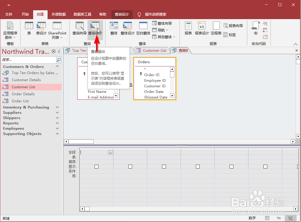The width and height of the screenshot is (301, 222).
Task: Click the table pane horizontal scrollbar thumb
Action: [81, 142]
